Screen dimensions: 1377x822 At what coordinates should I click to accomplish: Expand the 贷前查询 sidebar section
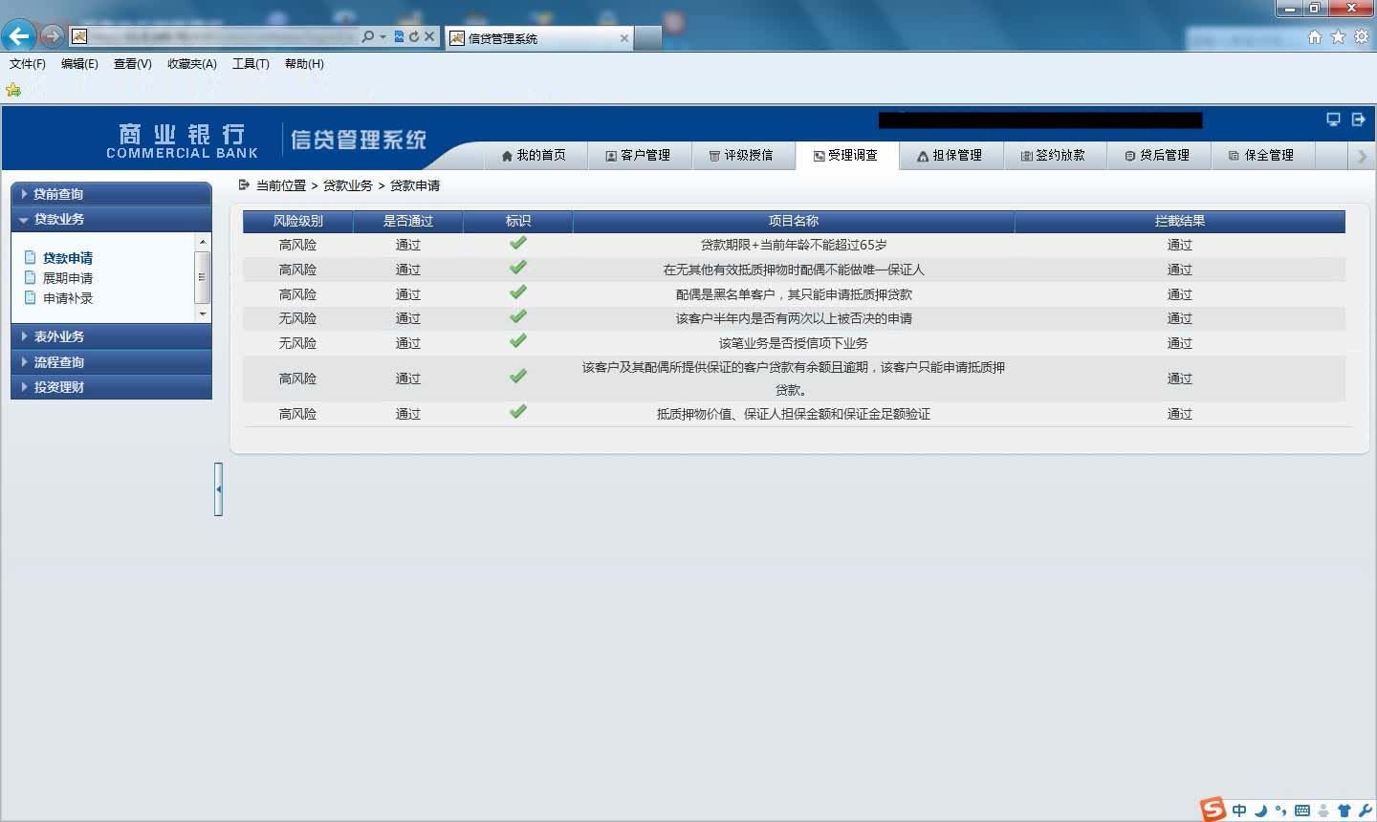click(111, 194)
